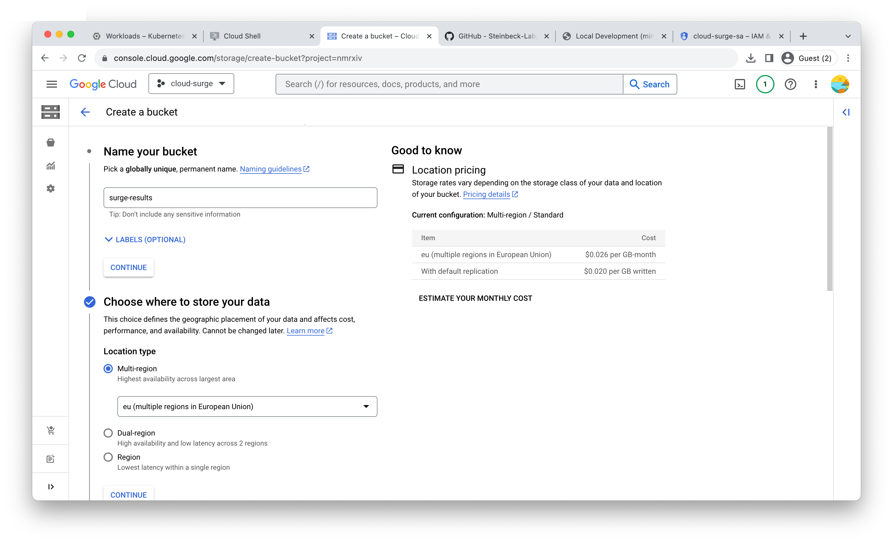Screen dimensions: 893x543
Task: Click the browser forward arrow
Action: pos(63,58)
